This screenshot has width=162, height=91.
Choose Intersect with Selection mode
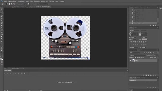click(x=14, y=4)
